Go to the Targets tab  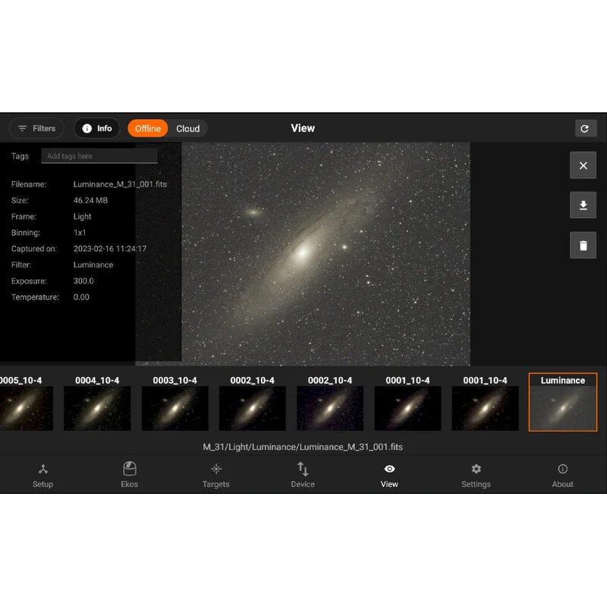(x=216, y=476)
